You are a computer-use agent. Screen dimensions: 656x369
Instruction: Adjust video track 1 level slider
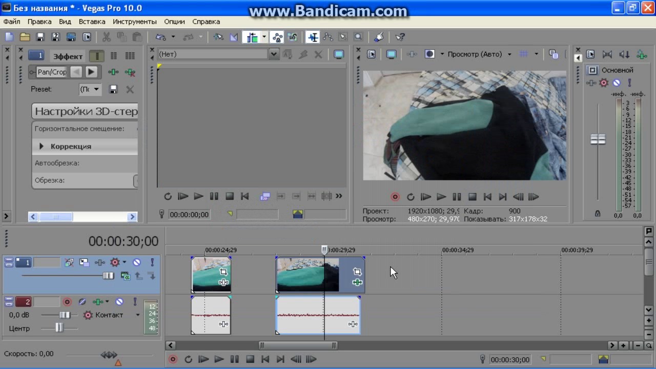(x=108, y=276)
